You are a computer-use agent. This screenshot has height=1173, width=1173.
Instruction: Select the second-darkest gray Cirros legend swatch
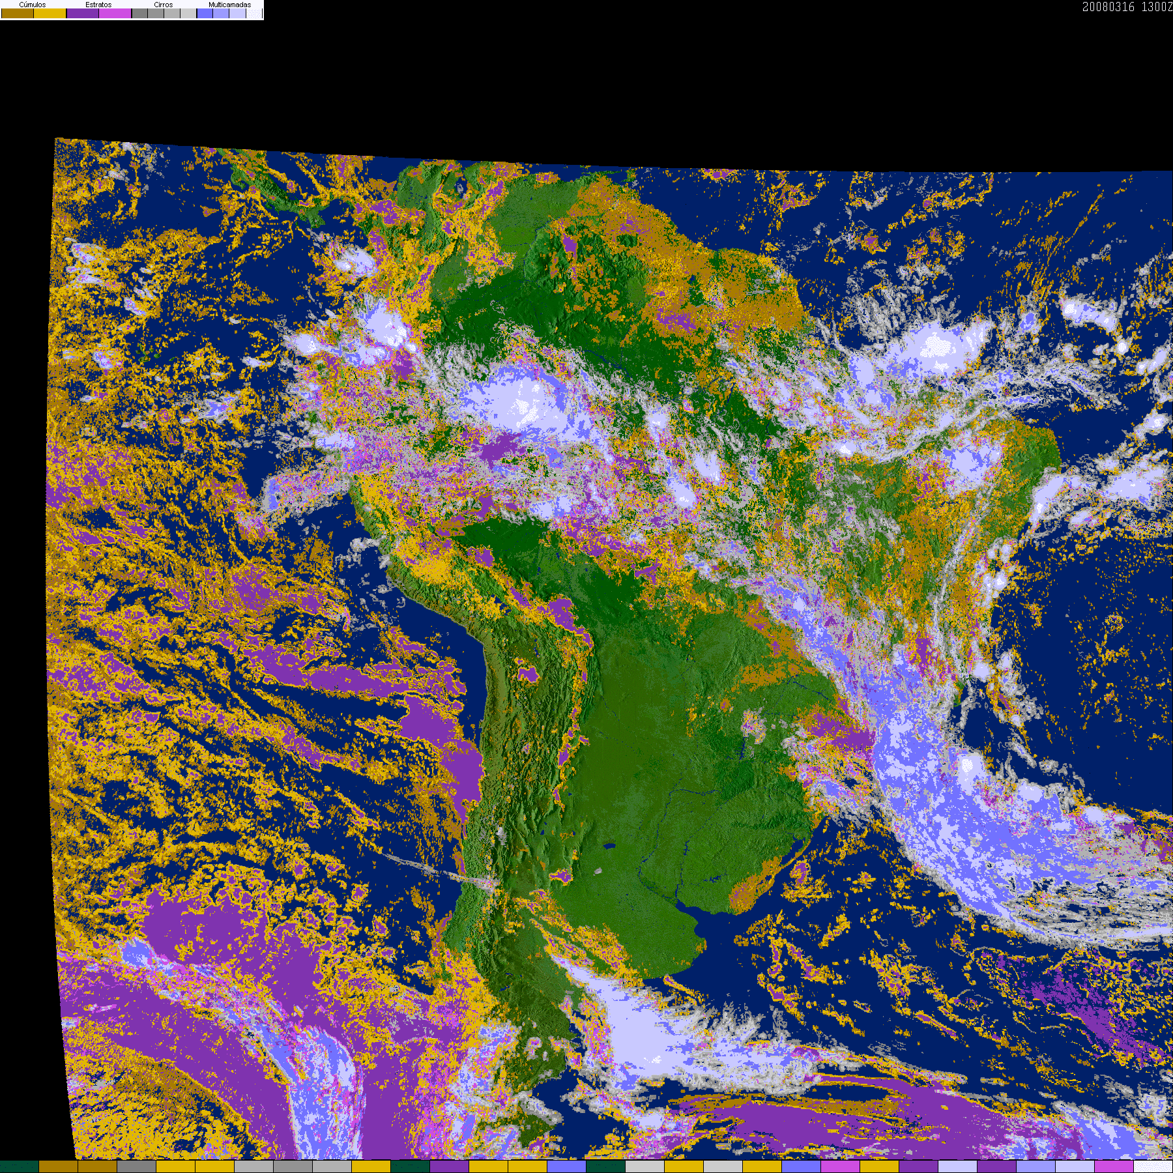click(x=156, y=13)
